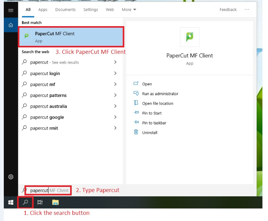
Task: Select the 'papercut mf' suggestion text
Action: (43, 85)
